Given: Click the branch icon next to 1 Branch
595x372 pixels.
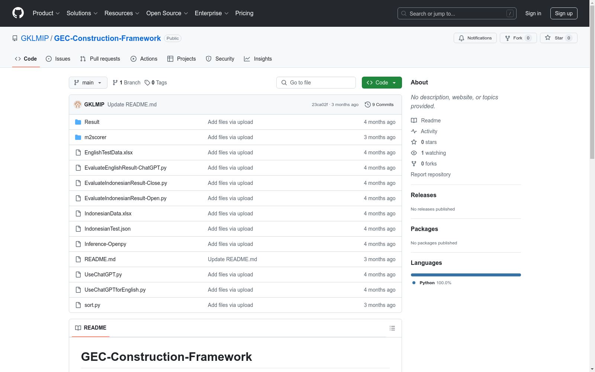Looking at the screenshot, I should point(115,83).
